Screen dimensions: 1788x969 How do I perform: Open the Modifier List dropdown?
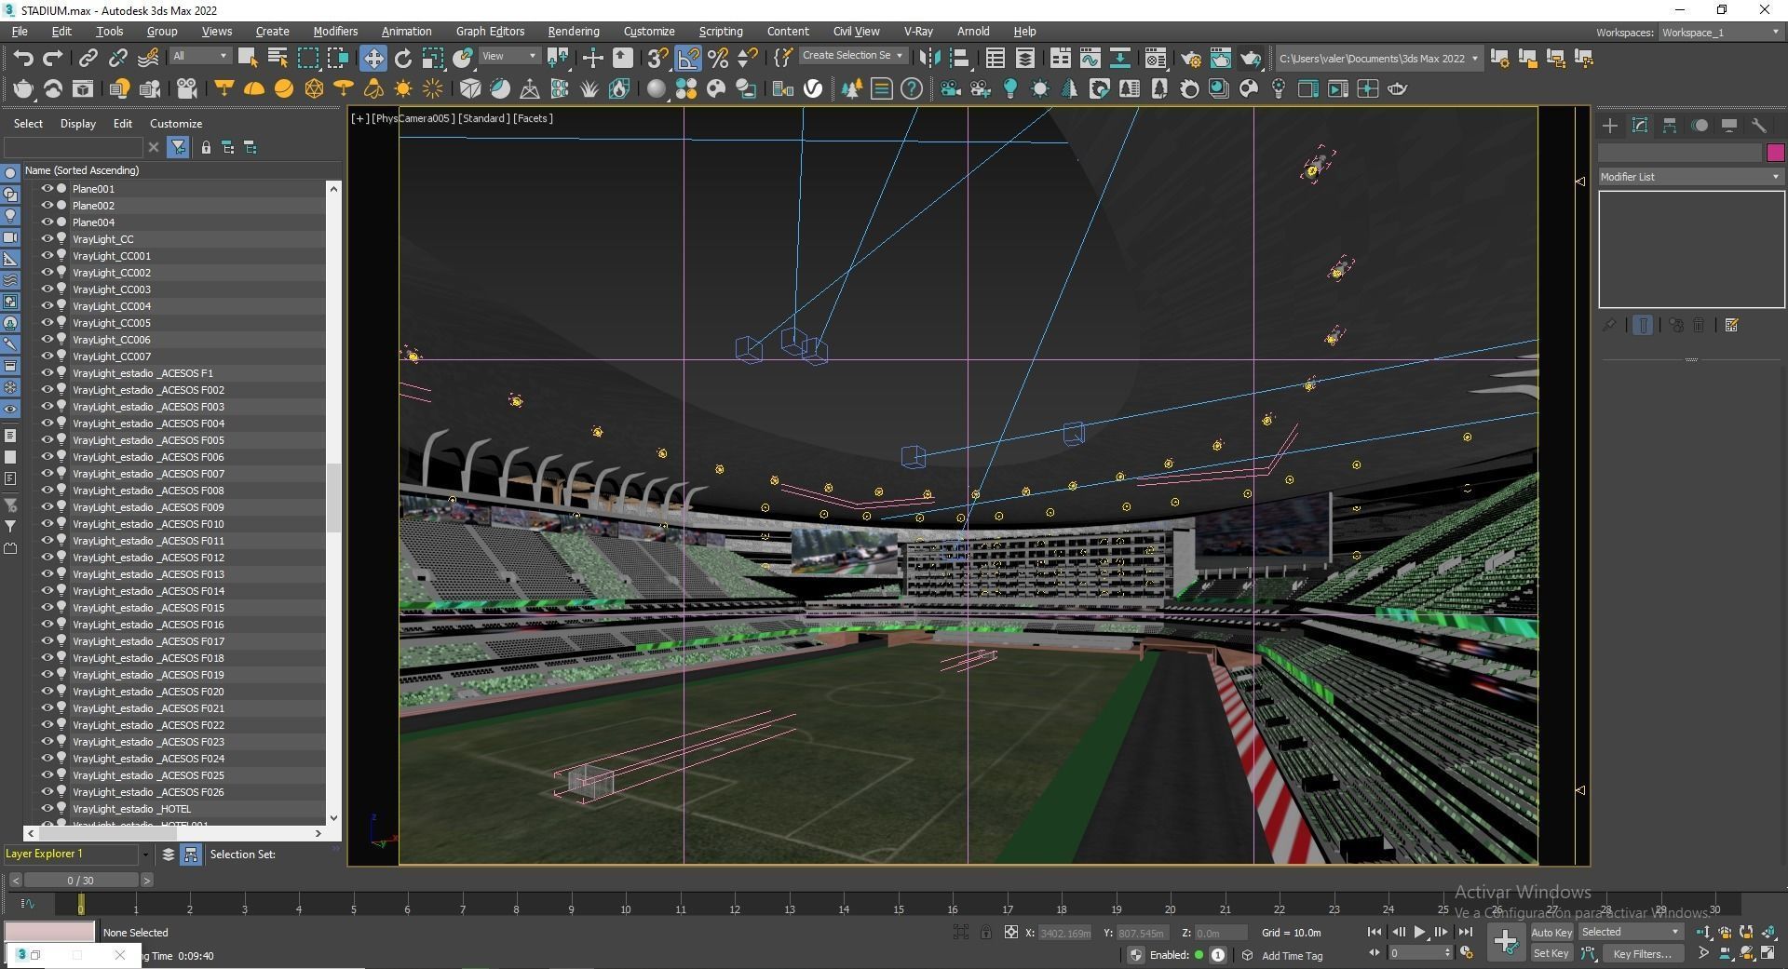click(x=1688, y=176)
